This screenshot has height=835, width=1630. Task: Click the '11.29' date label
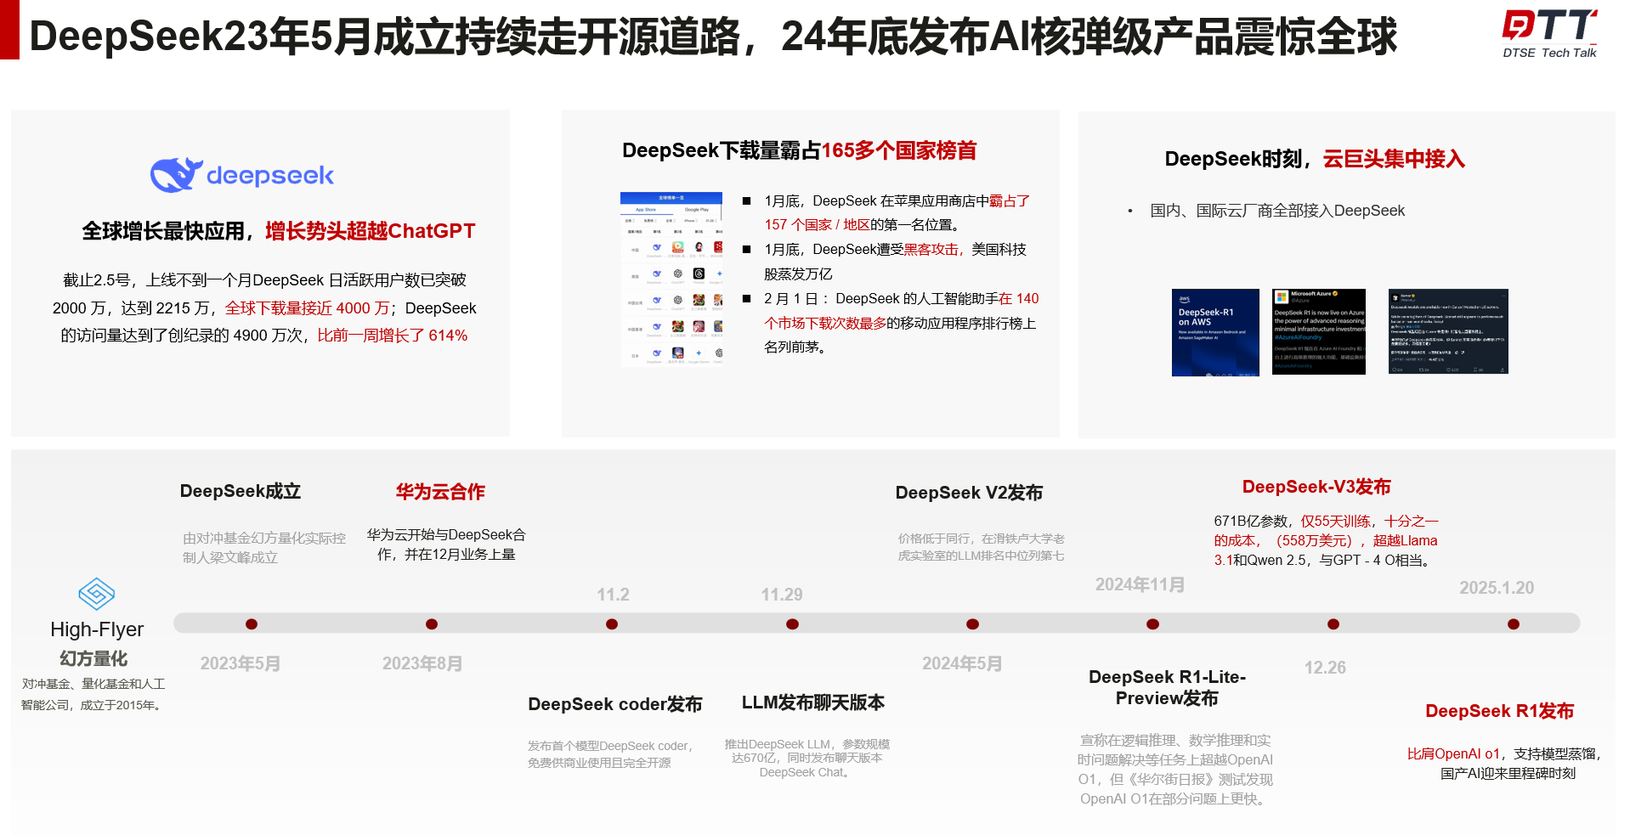[782, 595]
